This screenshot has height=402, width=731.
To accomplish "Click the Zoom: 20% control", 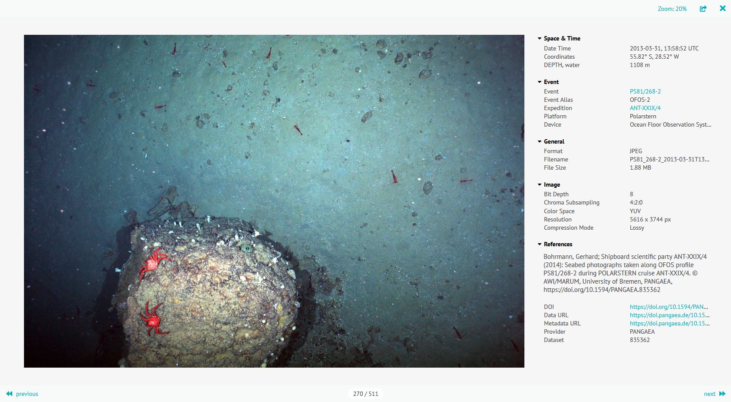I will 672,8.
